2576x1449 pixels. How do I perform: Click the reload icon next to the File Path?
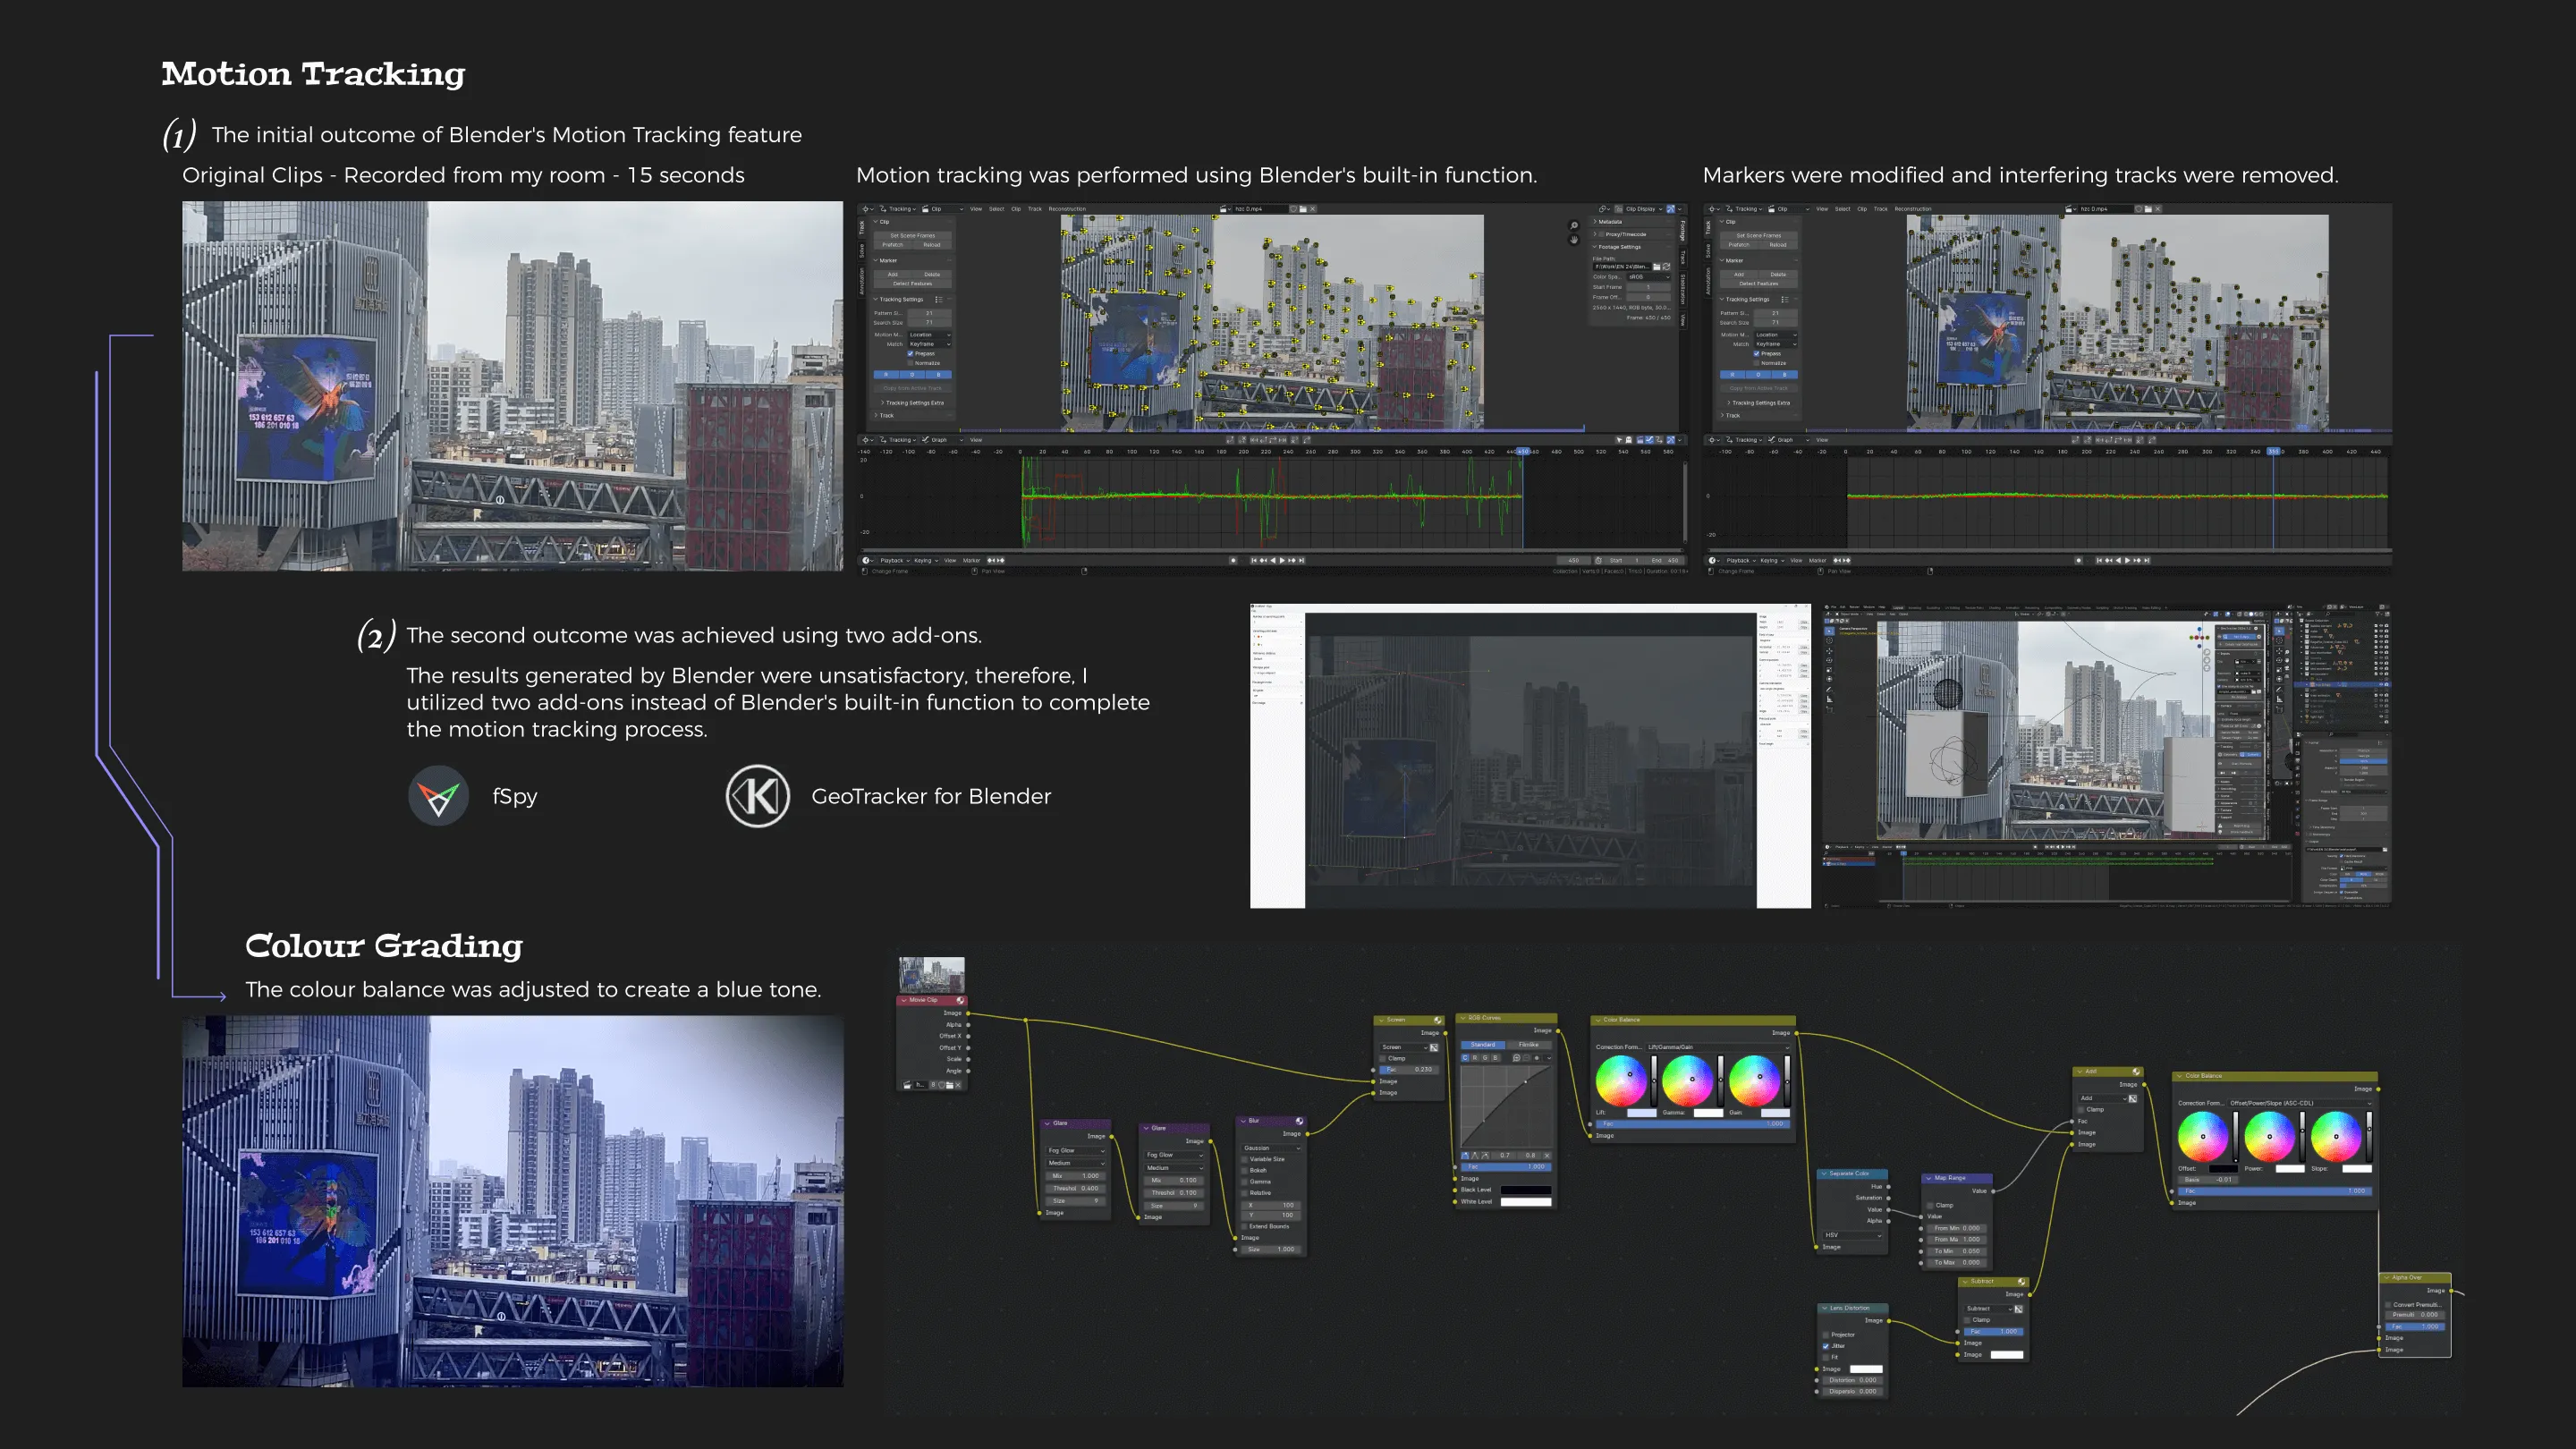1666,267
